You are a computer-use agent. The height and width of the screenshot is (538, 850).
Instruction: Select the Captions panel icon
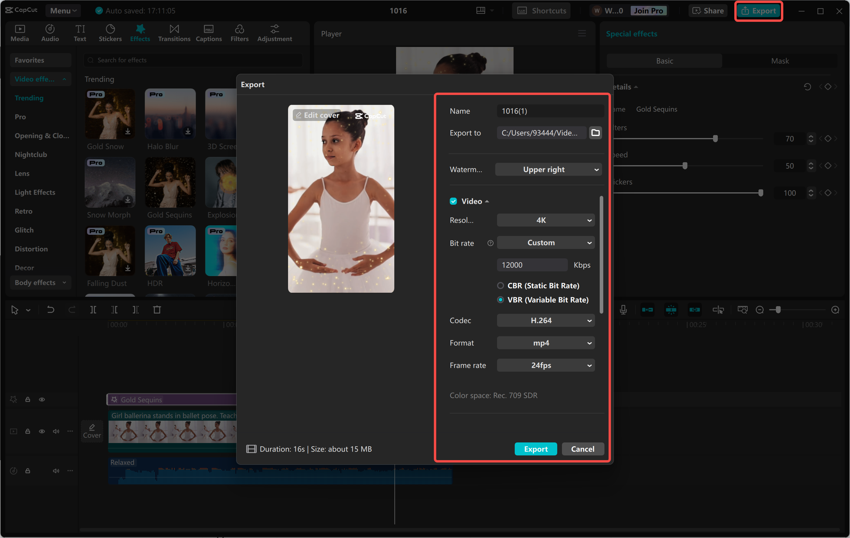[x=209, y=33]
